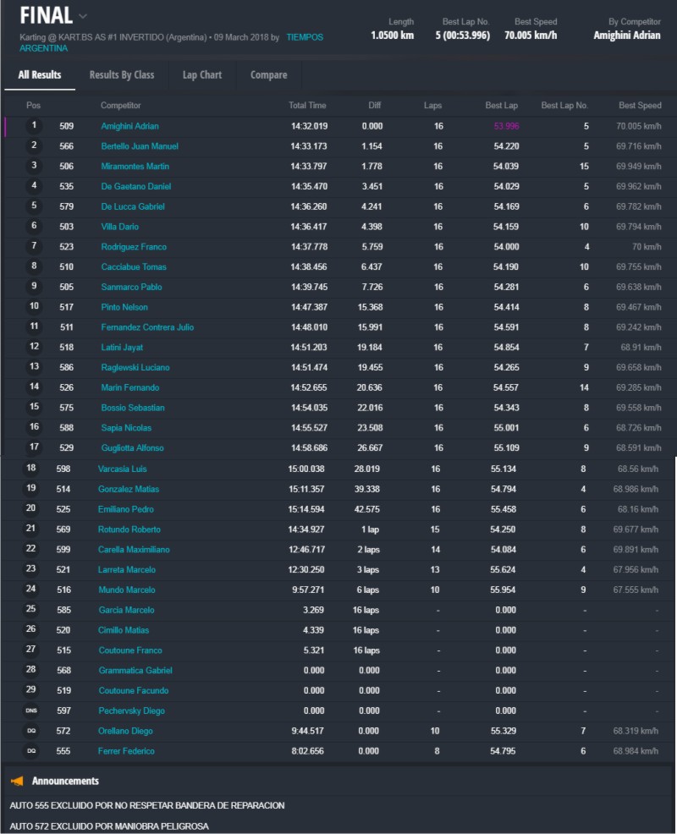Click the DQ badge for Orellano Diego

click(x=31, y=731)
